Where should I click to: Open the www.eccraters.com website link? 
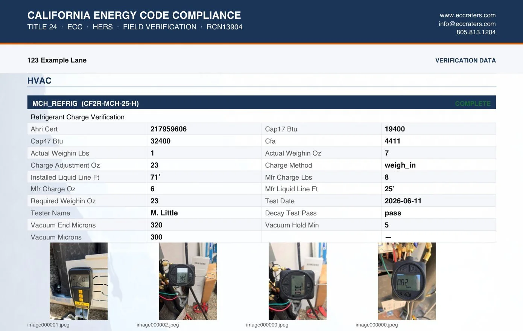[x=468, y=15]
